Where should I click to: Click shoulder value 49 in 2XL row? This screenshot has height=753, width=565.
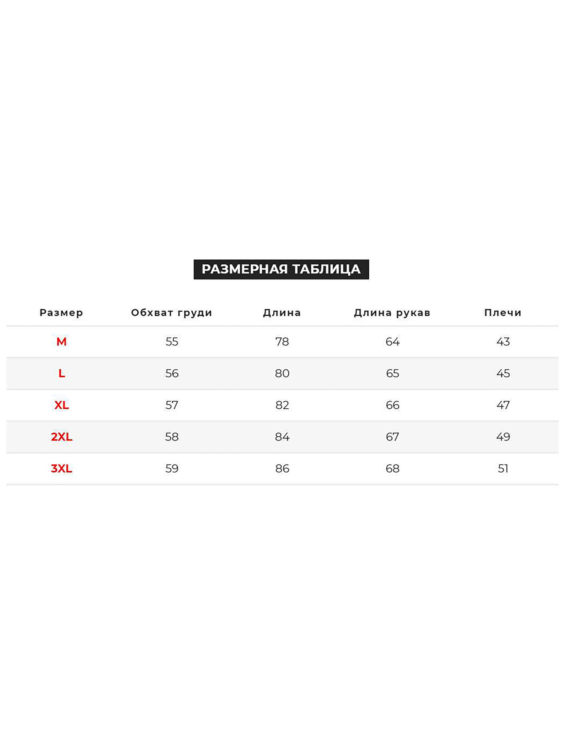click(503, 437)
